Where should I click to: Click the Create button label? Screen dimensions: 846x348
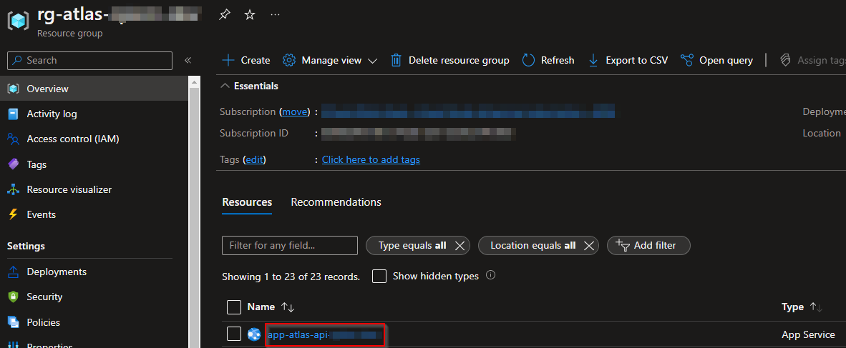pyautogui.click(x=256, y=60)
